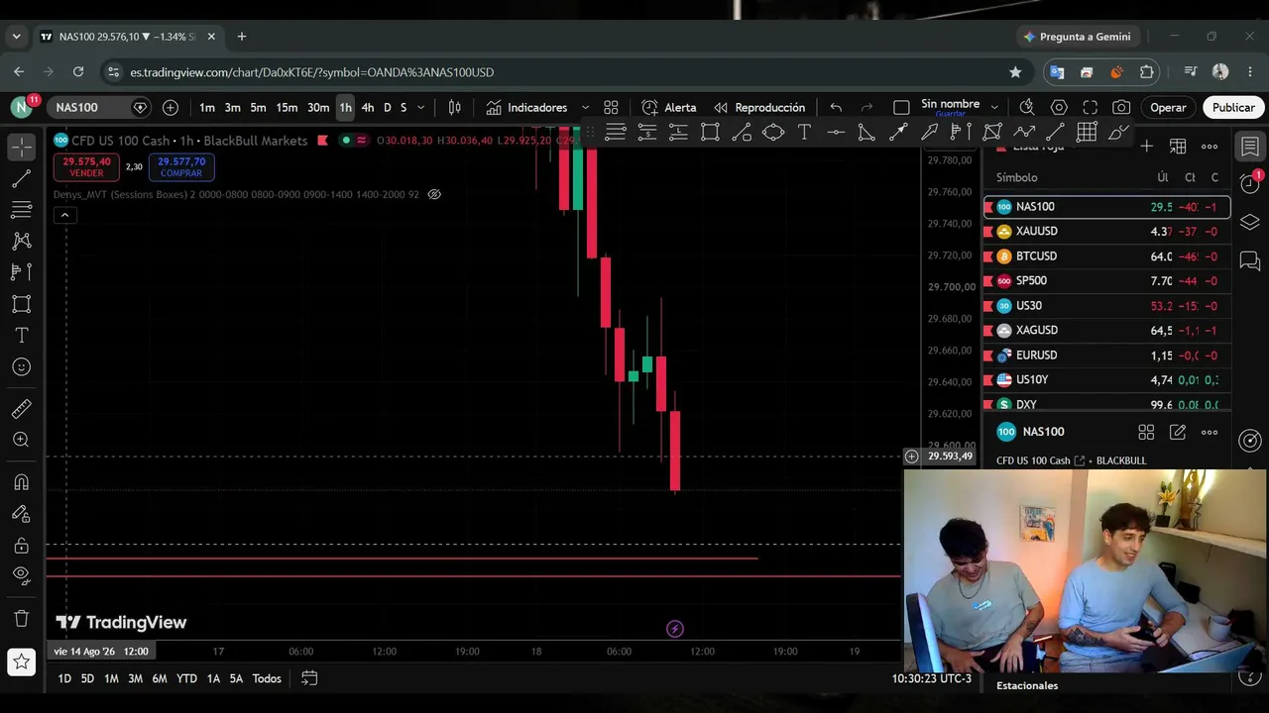Toggle lock all drawings

[x=21, y=546]
